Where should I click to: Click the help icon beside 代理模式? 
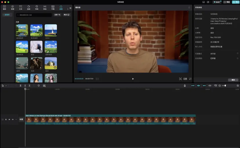pos(238,53)
